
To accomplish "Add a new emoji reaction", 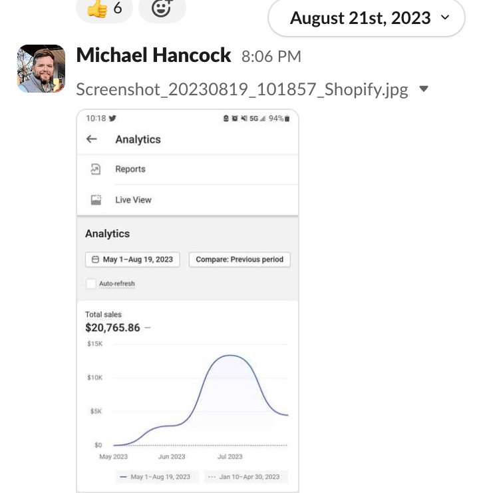I will [162, 9].
